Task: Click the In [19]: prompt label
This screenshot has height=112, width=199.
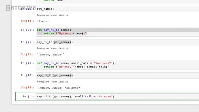Action: [x=28, y=9]
